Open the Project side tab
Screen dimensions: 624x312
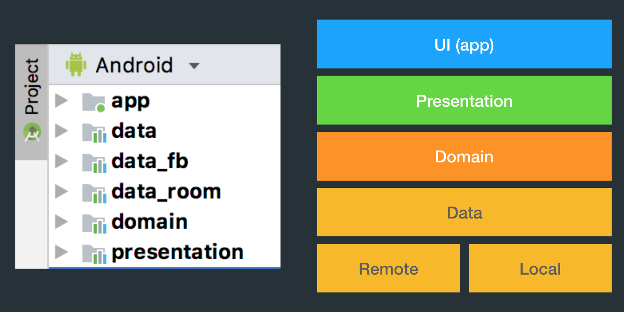[32, 87]
